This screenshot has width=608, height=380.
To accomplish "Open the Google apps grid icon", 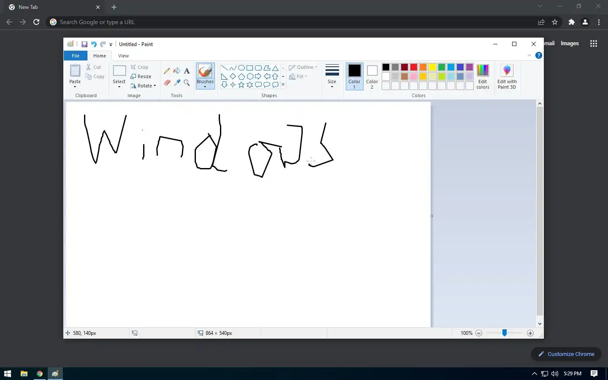I will (593, 43).
